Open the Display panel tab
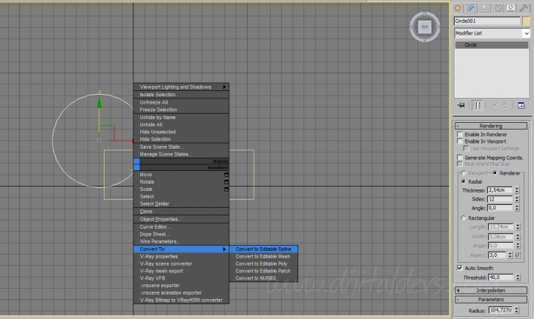The height and width of the screenshot is (319, 534). point(511,7)
